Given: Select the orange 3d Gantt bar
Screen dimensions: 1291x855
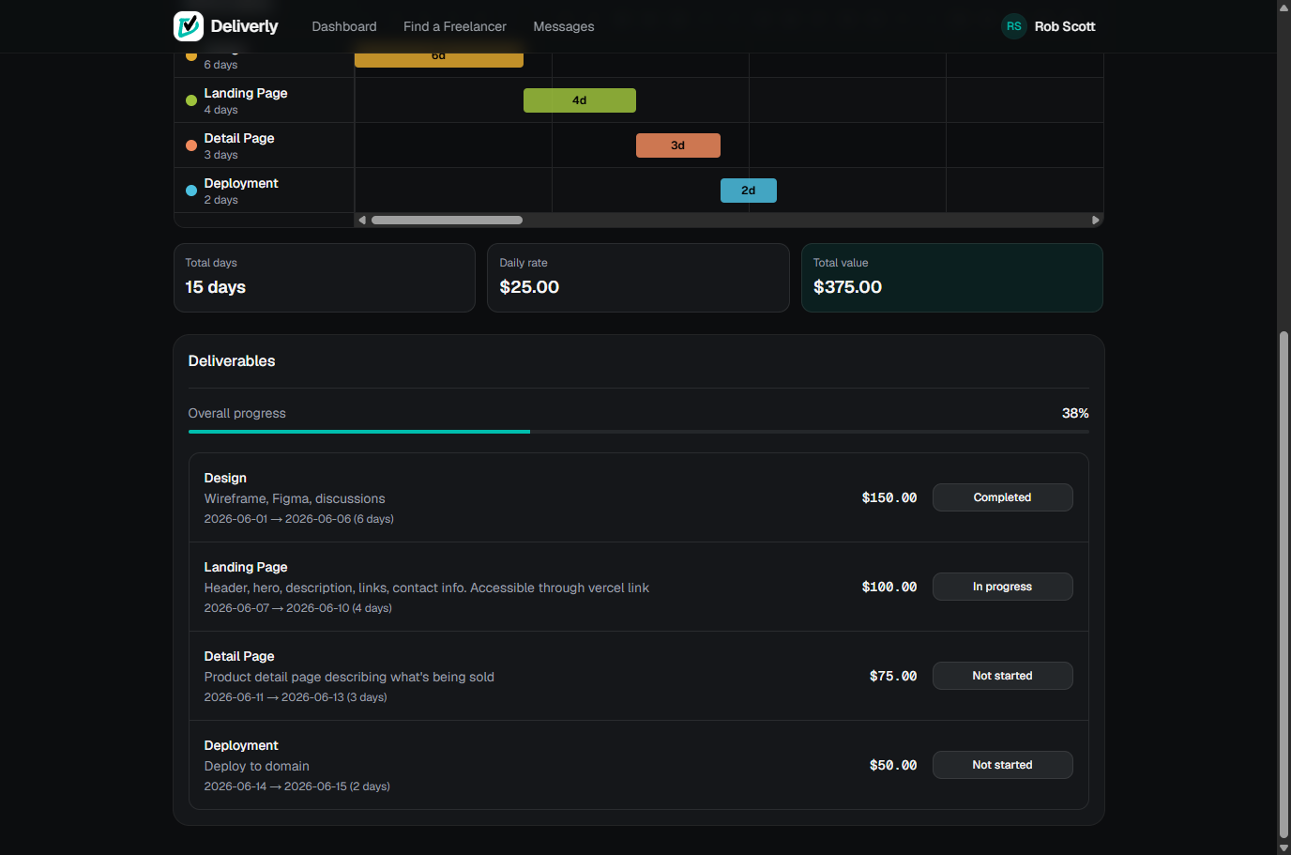Looking at the screenshot, I should (678, 145).
